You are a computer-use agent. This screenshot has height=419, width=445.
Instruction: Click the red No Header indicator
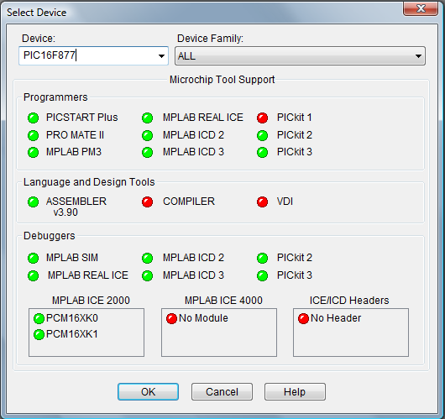(x=303, y=318)
